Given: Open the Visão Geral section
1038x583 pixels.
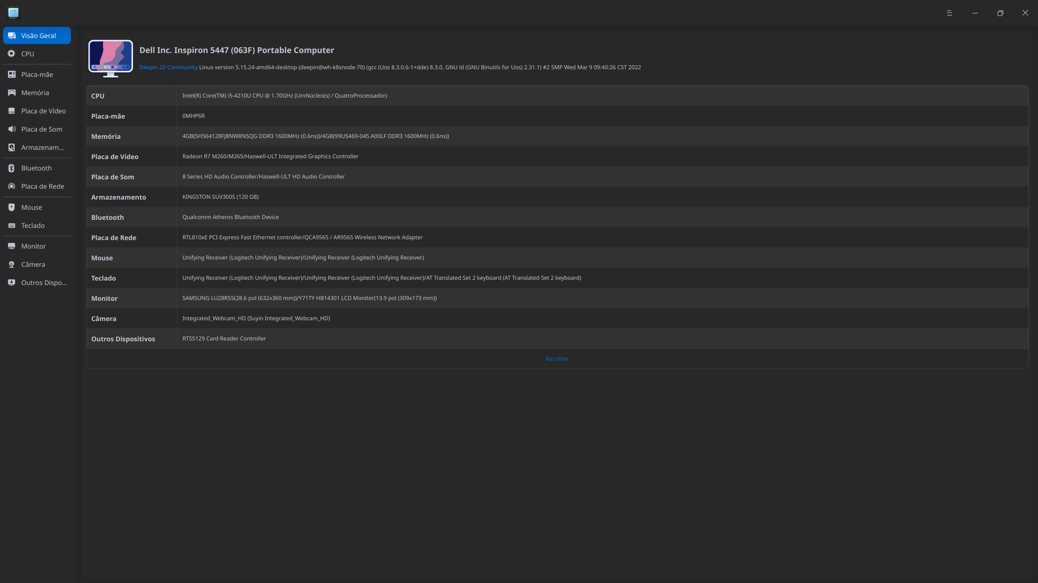Looking at the screenshot, I should [x=37, y=36].
